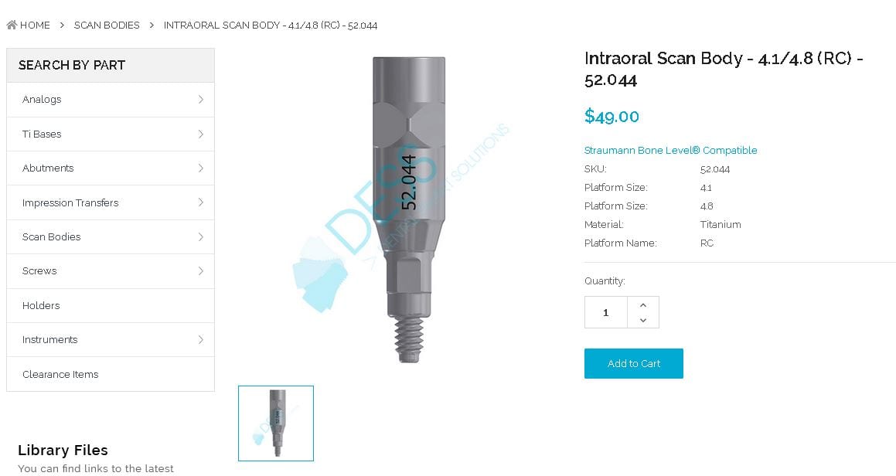
Task: Expand the Analogs category chevron
Action: [x=200, y=100]
